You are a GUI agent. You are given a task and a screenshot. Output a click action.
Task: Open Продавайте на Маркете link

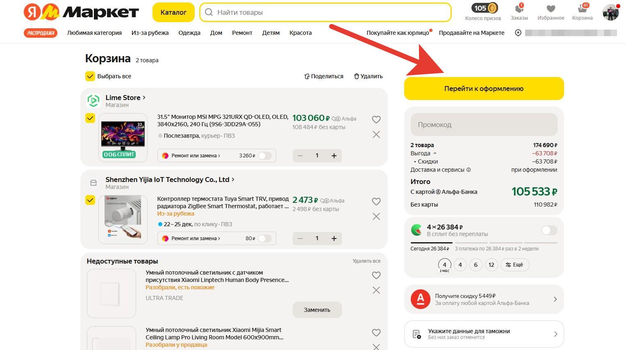click(x=471, y=33)
